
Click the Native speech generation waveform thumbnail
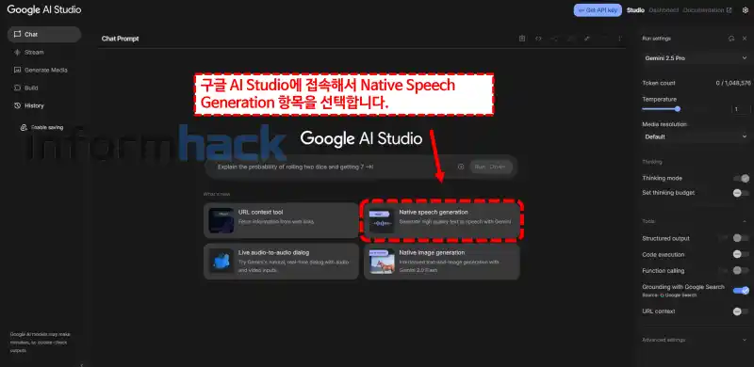pos(382,220)
